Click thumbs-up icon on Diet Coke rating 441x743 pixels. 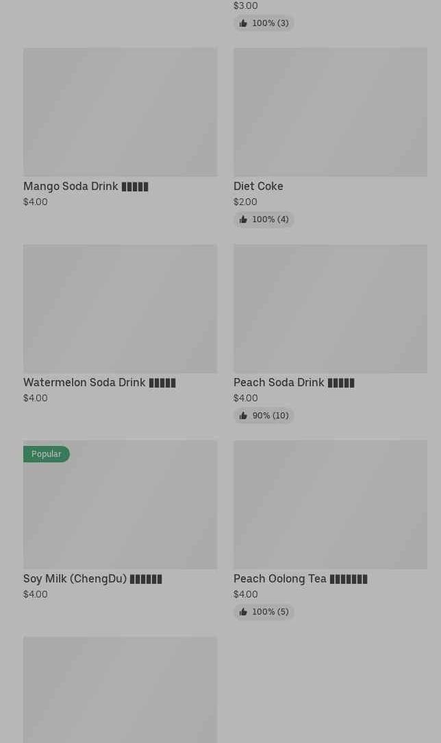243,220
